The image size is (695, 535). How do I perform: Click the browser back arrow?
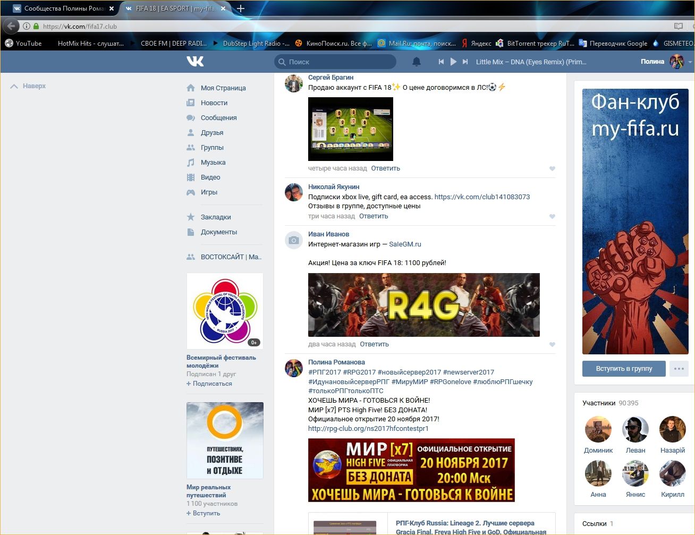tap(11, 26)
